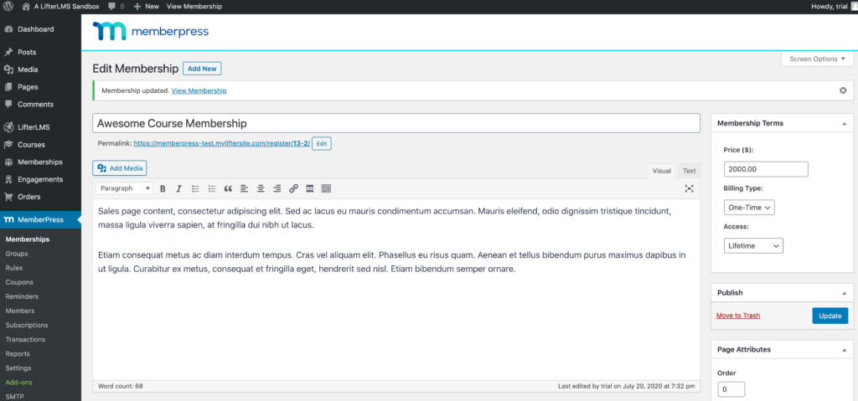Screen dimensions: 858x401
Task: Open LifterLMS Memberships with group icon
Action: 40,162
